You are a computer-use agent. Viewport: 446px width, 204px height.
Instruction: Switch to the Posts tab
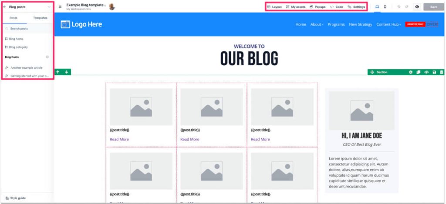(14, 18)
